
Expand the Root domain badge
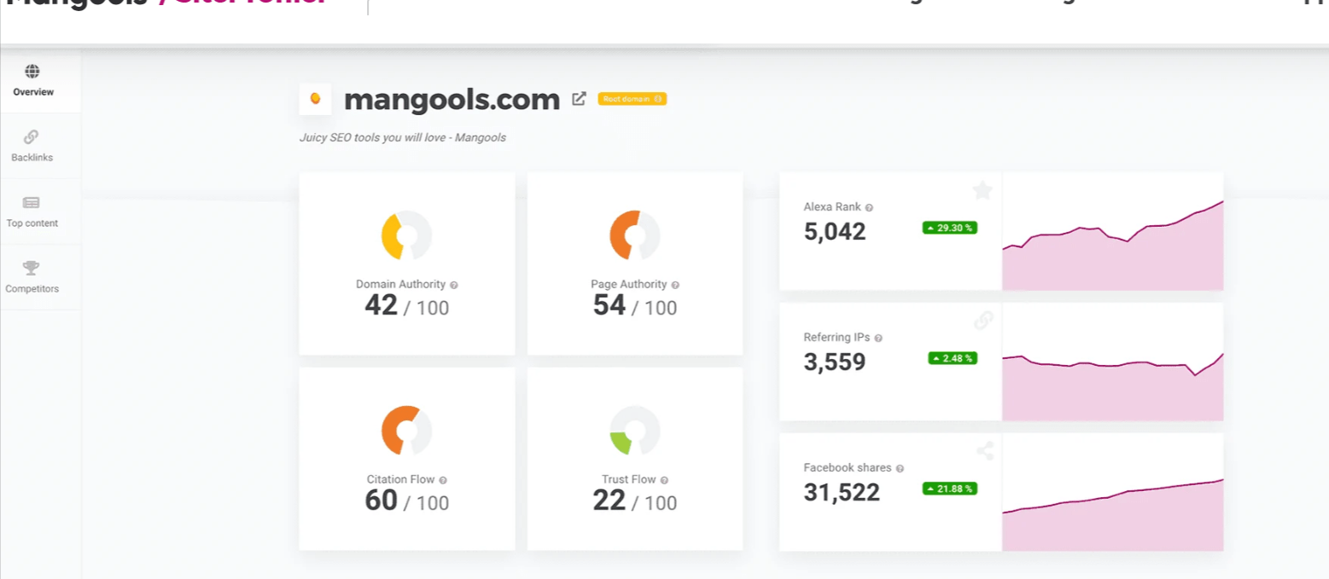pyautogui.click(x=632, y=99)
